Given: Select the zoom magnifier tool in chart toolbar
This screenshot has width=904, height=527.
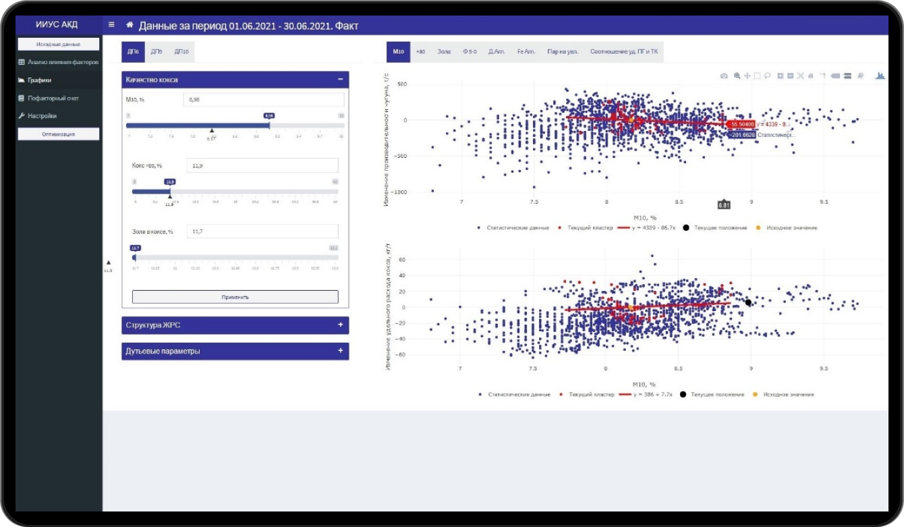Looking at the screenshot, I should (x=737, y=76).
